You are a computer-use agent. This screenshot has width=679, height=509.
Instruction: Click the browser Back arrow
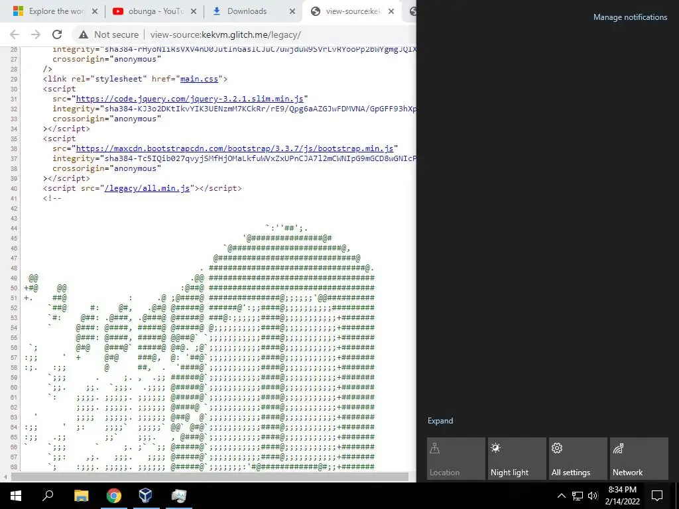point(15,34)
